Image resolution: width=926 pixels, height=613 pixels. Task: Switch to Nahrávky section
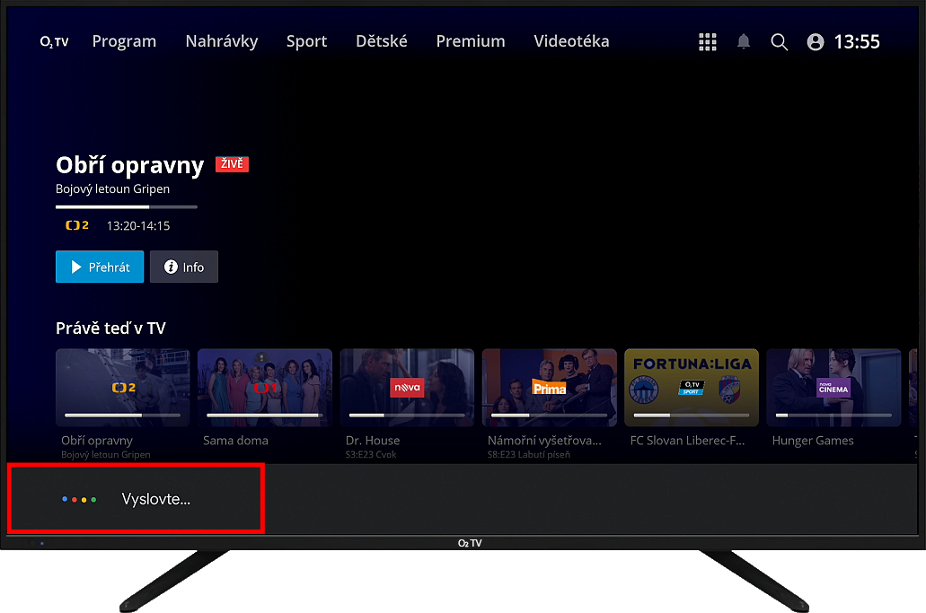pyautogui.click(x=221, y=41)
